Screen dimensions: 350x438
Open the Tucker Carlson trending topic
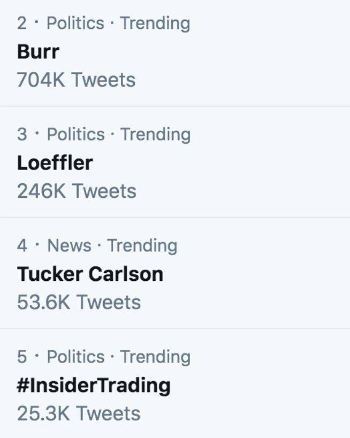(x=90, y=274)
